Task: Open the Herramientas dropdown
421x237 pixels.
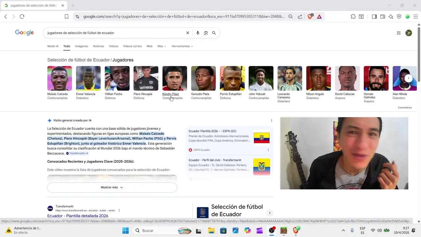Action: click(x=182, y=46)
